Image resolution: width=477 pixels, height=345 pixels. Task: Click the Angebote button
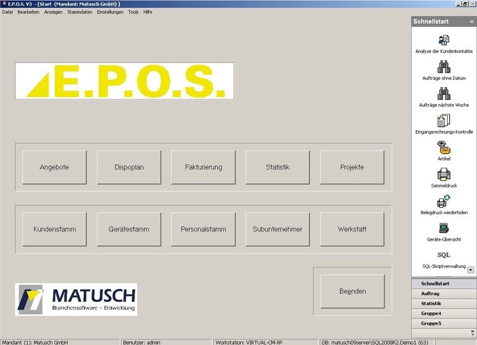click(54, 167)
